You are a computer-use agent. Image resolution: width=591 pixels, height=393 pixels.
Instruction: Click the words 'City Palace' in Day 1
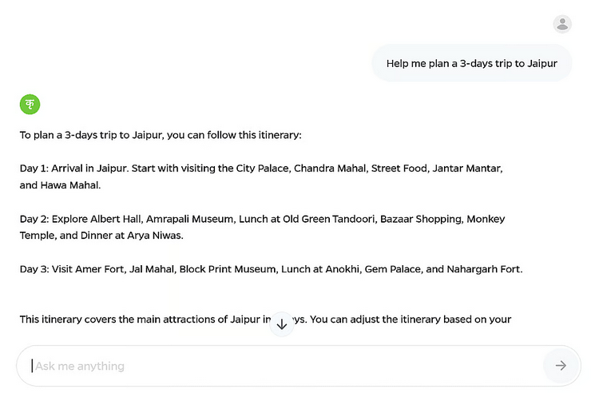pos(263,168)
